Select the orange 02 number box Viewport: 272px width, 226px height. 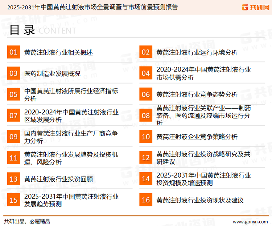click(x=146, y=52)
